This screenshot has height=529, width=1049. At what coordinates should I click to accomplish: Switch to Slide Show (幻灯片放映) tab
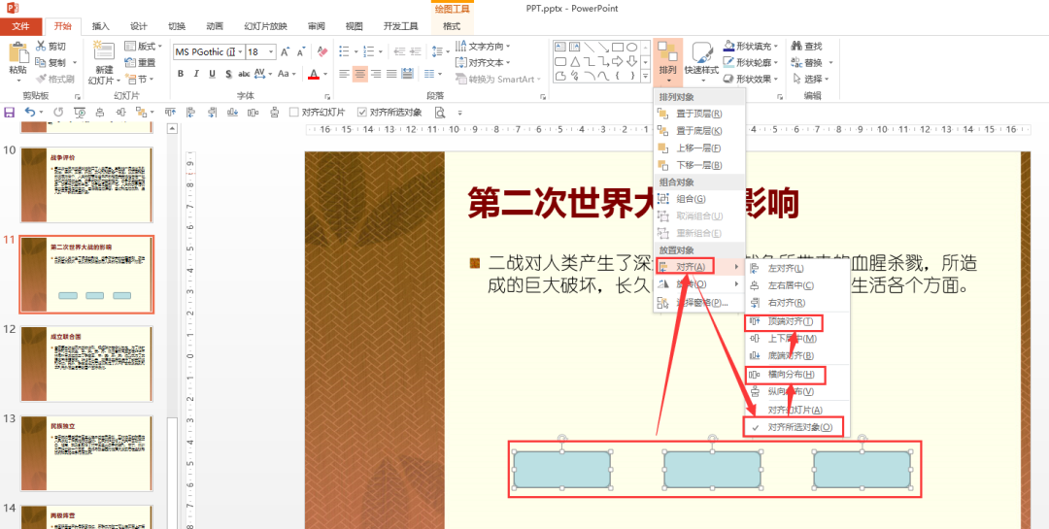265,26
